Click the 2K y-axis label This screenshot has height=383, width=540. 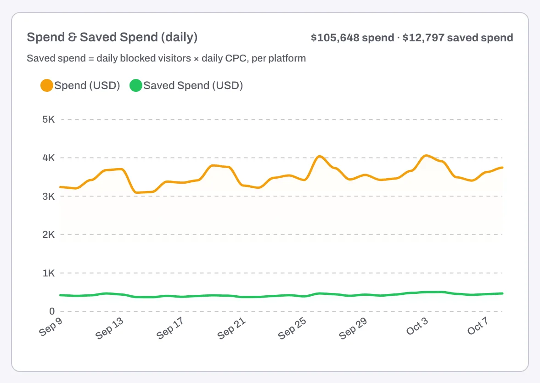tap(49, 235)
